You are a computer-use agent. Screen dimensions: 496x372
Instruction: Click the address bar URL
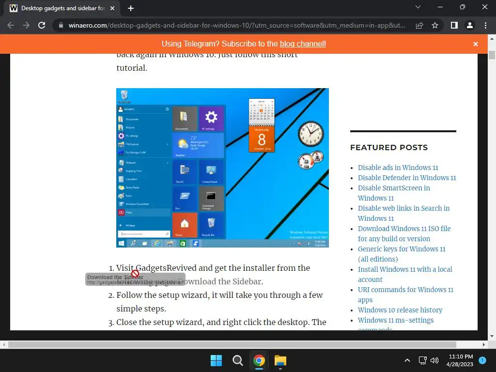[x=236, y=25]
